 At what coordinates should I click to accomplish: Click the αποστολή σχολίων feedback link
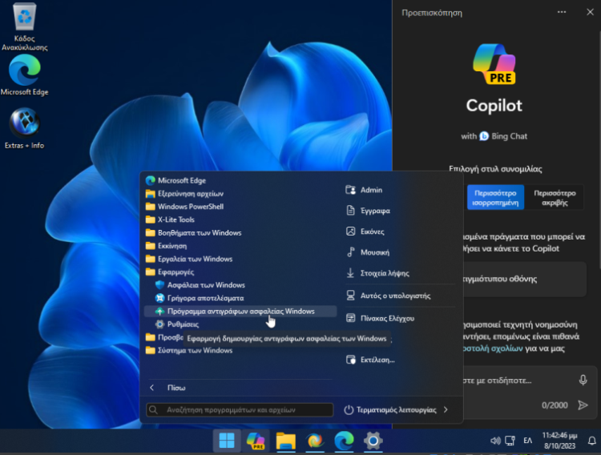click(493, 348)
